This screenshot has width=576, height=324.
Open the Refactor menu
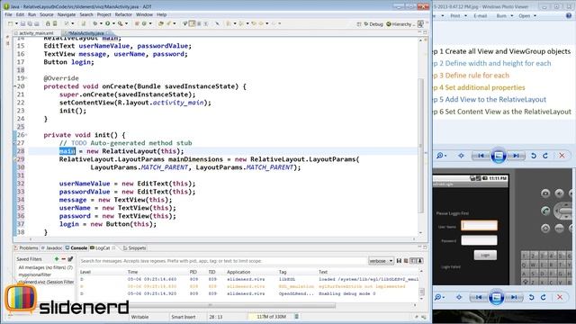point(123,14)
